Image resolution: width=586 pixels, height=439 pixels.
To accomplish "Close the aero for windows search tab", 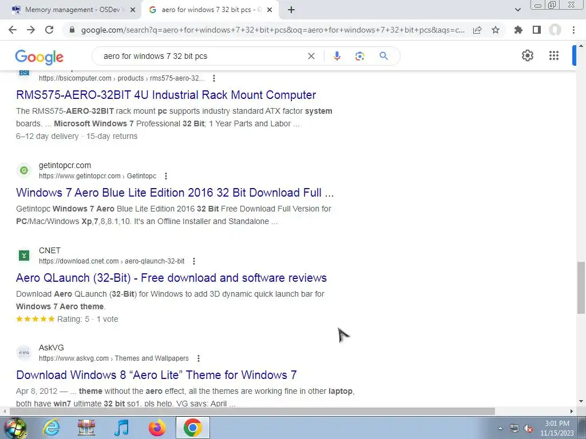I will point(270,10).
